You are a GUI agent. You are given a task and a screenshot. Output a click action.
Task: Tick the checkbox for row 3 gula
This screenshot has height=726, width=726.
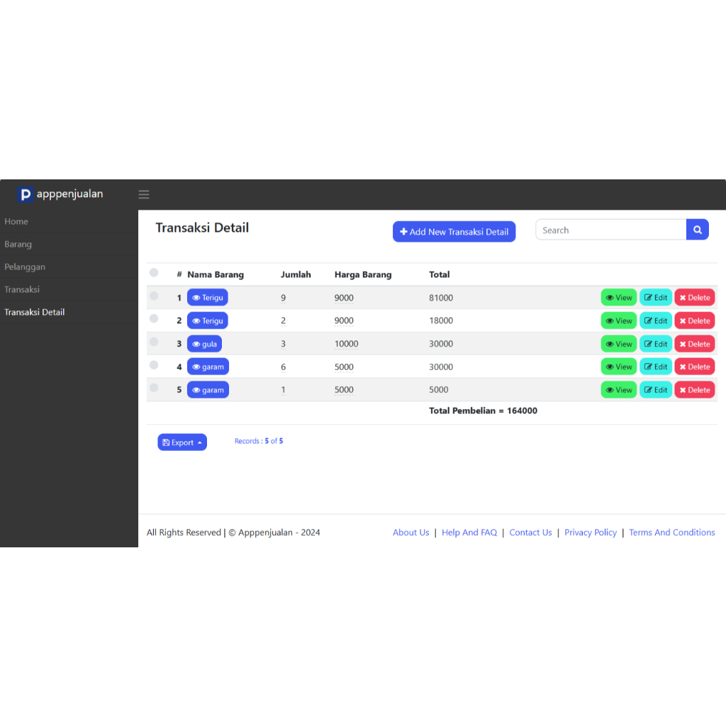pyautogui.click(x=154, y=342)
